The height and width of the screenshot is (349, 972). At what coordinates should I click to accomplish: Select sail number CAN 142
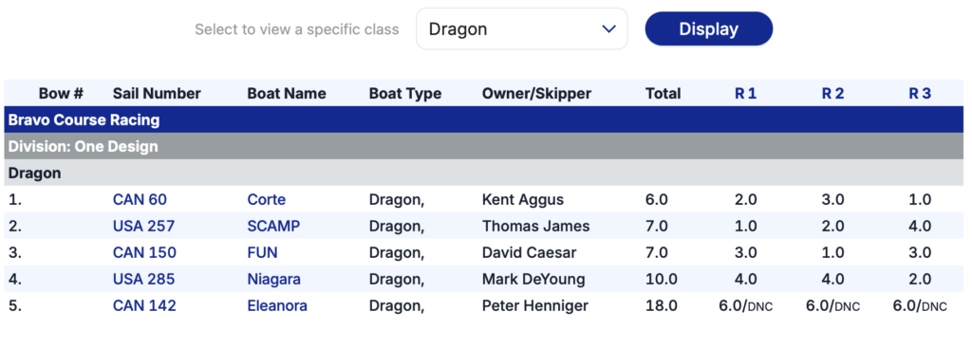tap(144, 306)
